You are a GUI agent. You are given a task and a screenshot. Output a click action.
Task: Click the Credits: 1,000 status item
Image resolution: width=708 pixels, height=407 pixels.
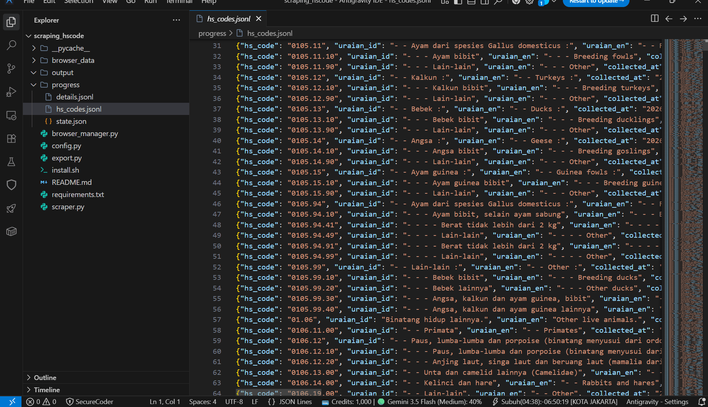coord(347,401)
